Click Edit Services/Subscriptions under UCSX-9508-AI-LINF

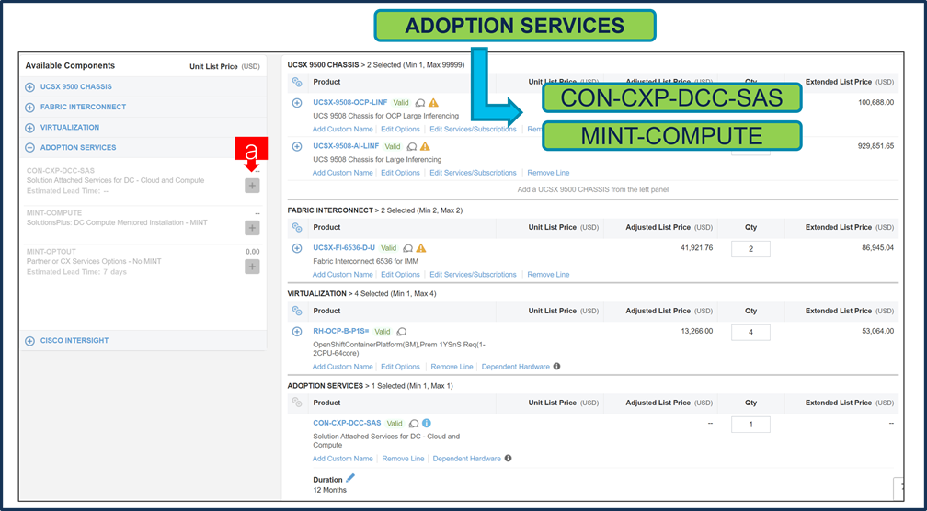[473, 173]
